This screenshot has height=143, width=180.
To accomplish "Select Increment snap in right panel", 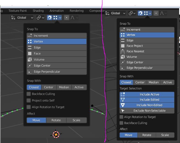I will pyautogui.click(x=147, y=30).
